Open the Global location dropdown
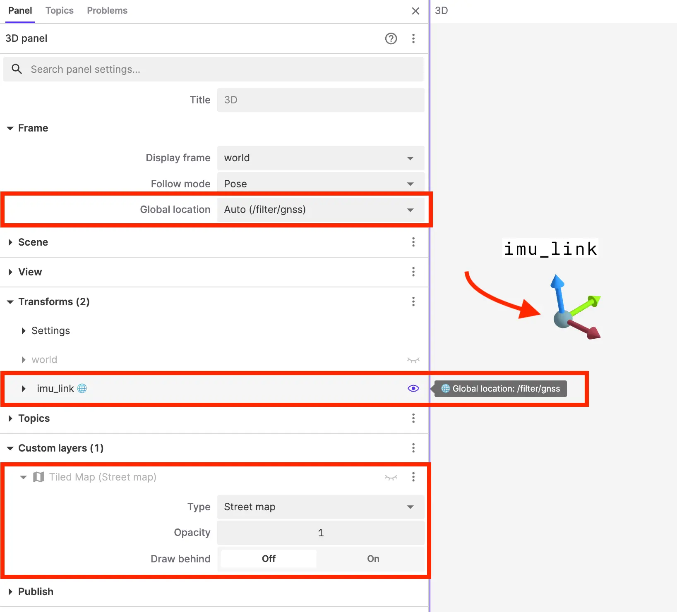This screenshot has width=677, height=612. (320, 210)
